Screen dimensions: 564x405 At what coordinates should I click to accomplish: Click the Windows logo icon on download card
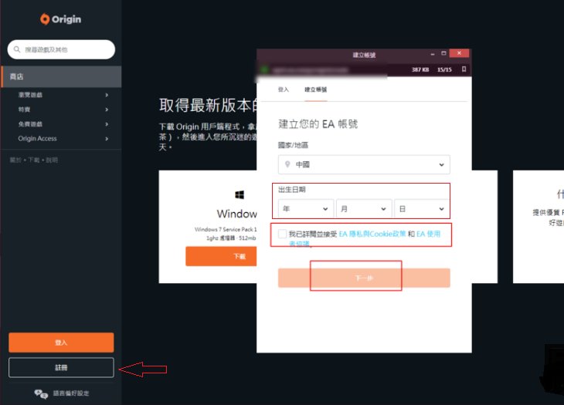click(240, 194)
